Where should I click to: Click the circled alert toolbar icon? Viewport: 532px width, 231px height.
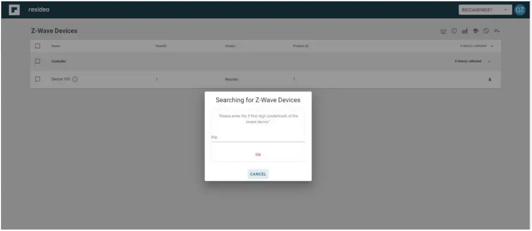click(454, 31)
